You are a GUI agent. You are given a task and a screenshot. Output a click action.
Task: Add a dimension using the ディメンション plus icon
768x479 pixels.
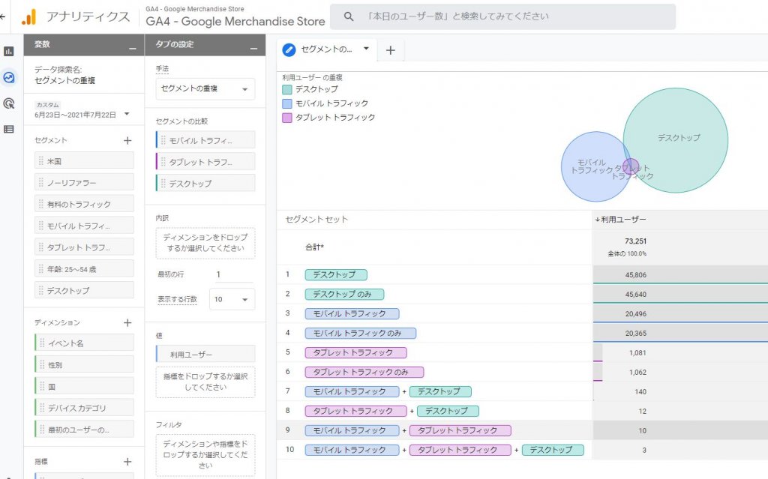coord(127,323)
